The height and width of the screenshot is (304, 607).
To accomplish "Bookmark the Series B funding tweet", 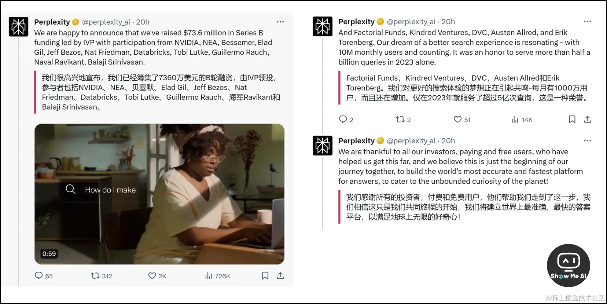I will point(265,275).
